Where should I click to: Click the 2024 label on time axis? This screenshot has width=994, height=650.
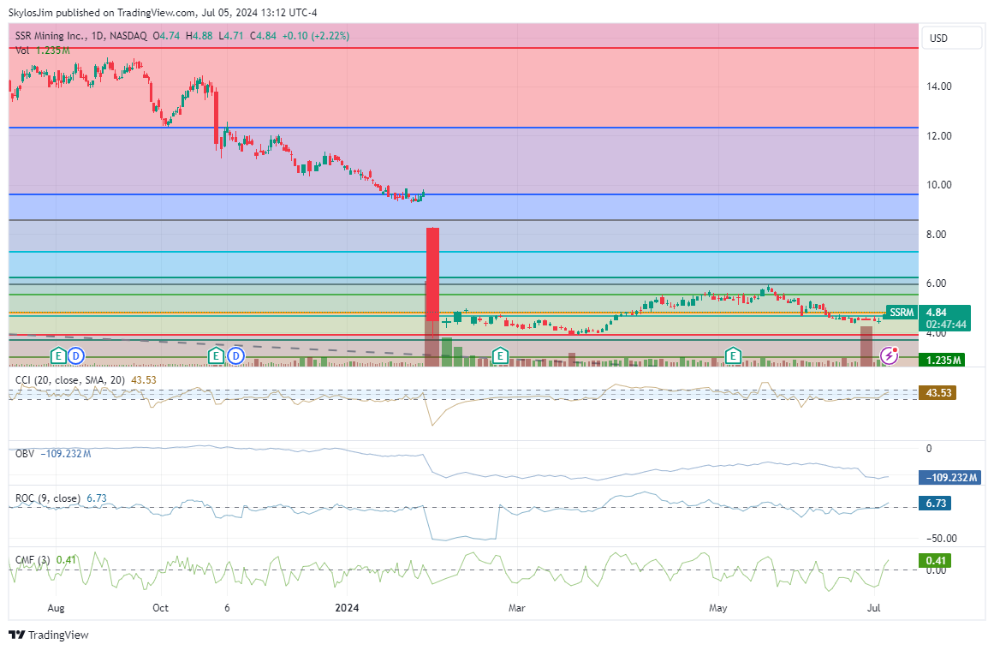click(x=347, y=607)
